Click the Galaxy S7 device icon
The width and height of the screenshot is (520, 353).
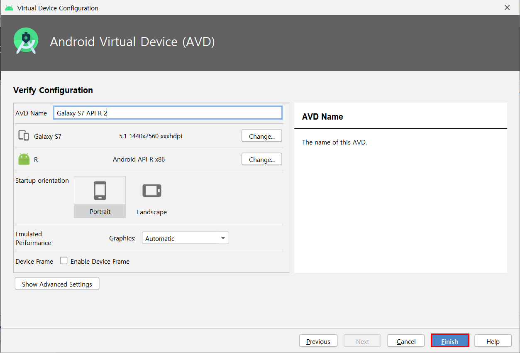tap(24, 136)
